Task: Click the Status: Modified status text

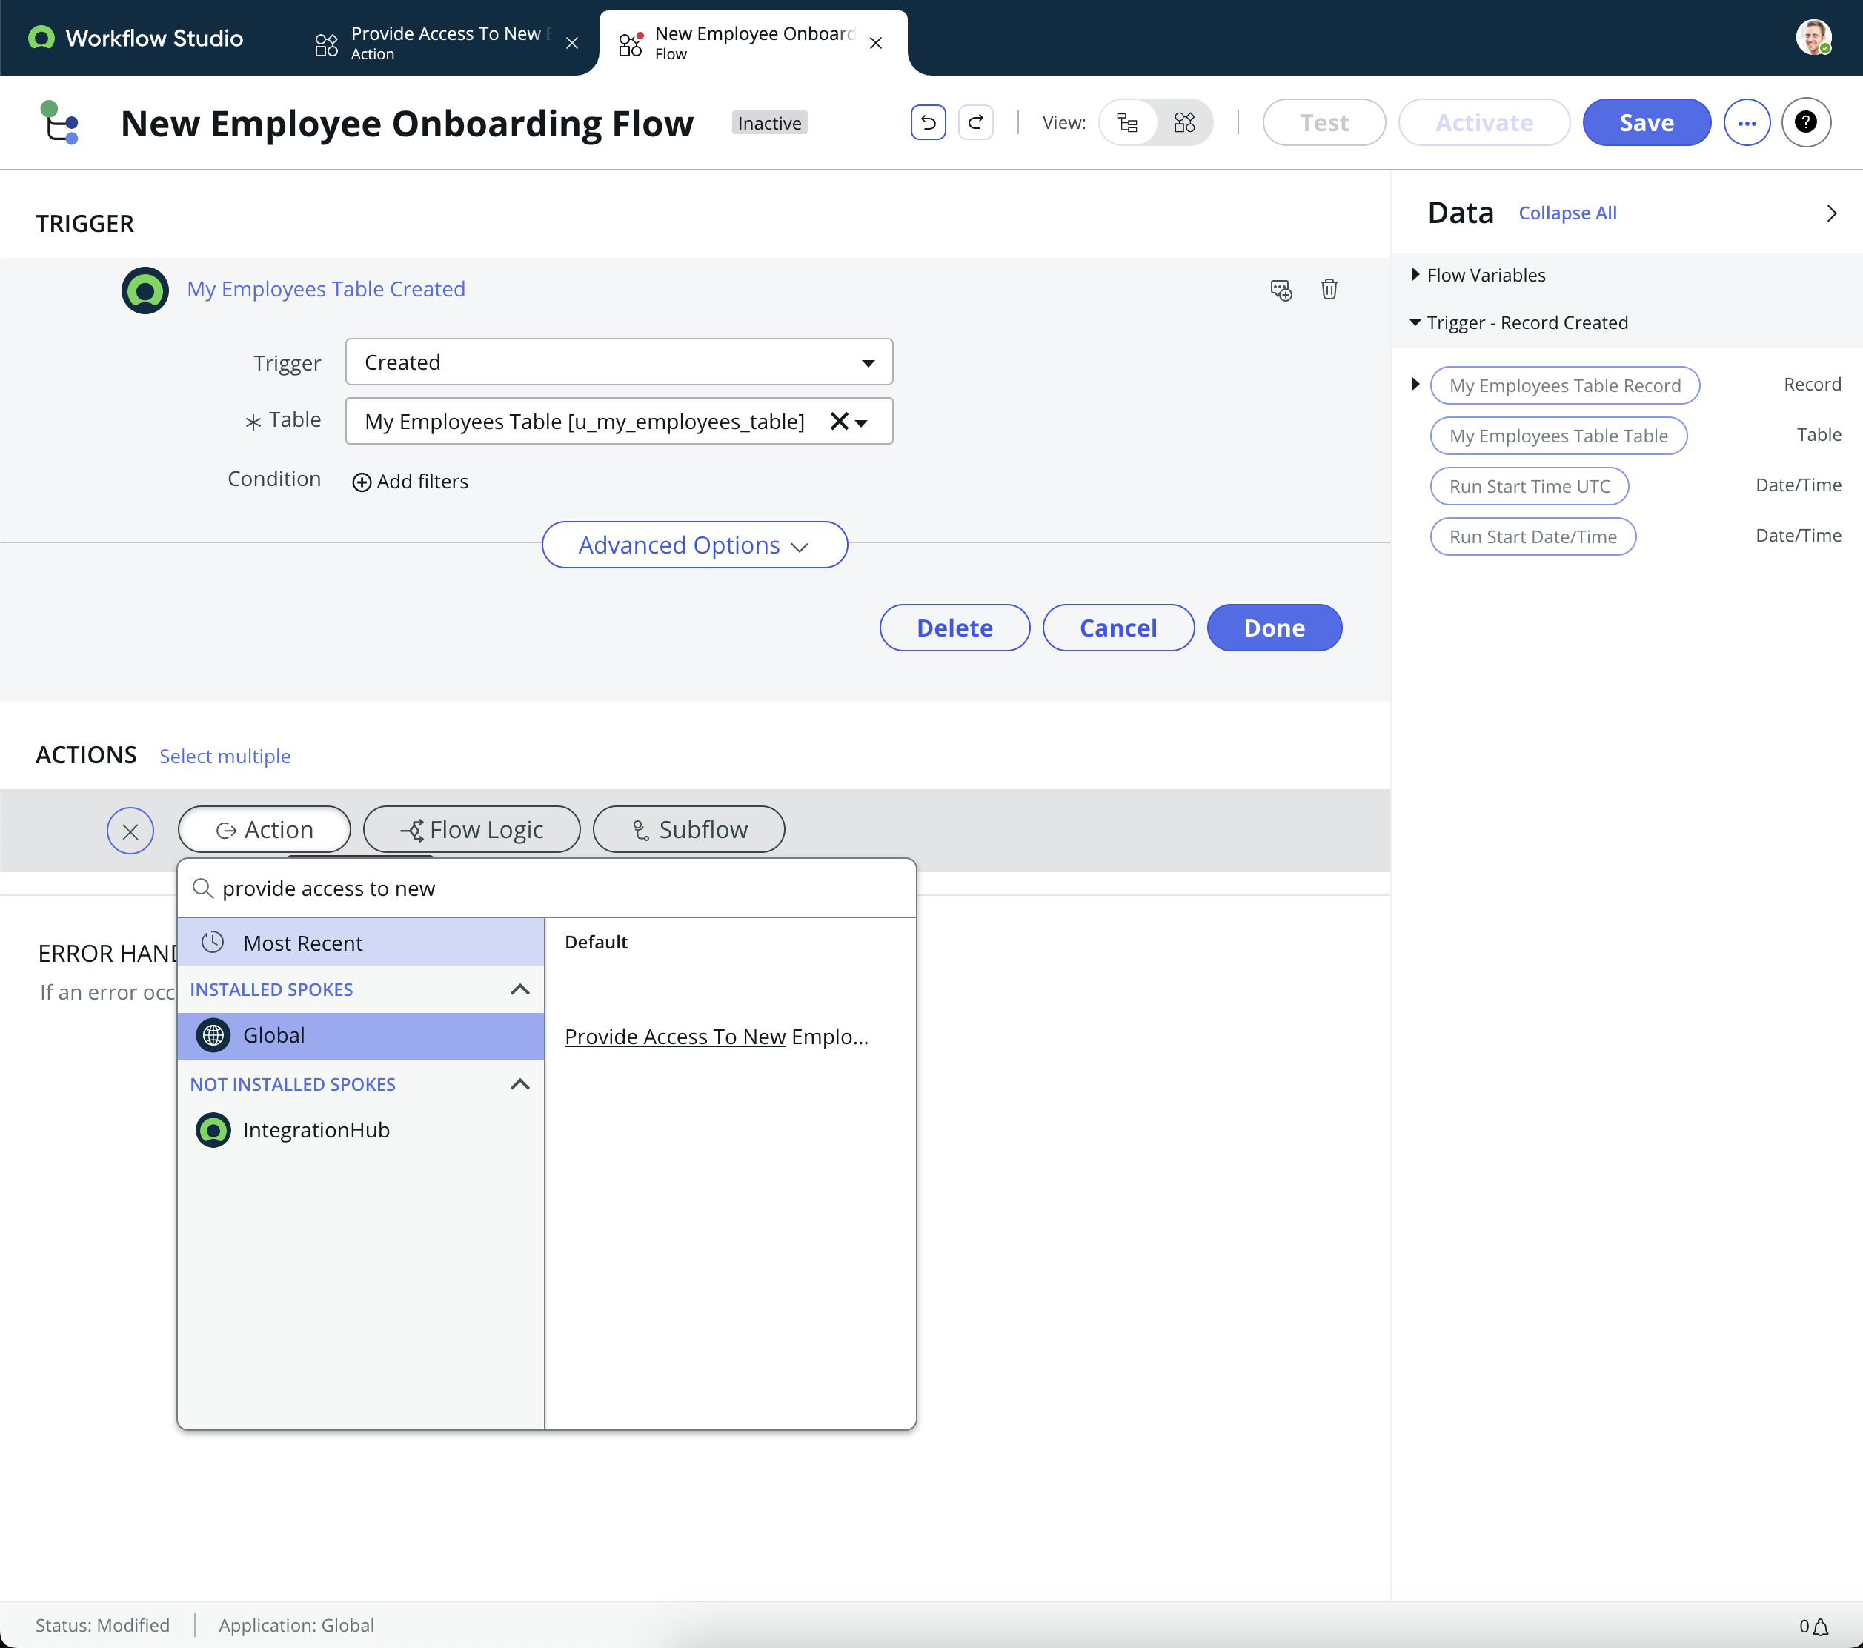Action: pos(102,1625)
